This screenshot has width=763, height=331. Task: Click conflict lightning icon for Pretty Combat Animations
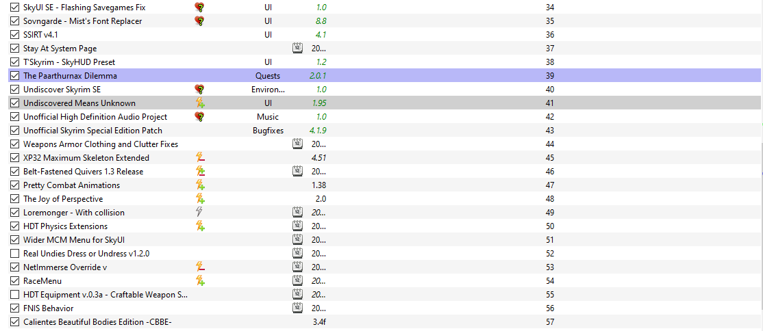click(x=199, y=185)
